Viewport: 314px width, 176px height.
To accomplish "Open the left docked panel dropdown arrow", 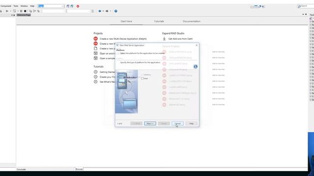I will (12, 15).
